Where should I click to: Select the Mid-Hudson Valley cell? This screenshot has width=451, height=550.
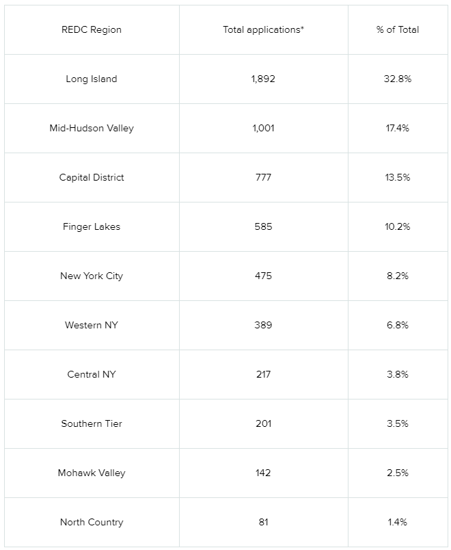point(92,129)
